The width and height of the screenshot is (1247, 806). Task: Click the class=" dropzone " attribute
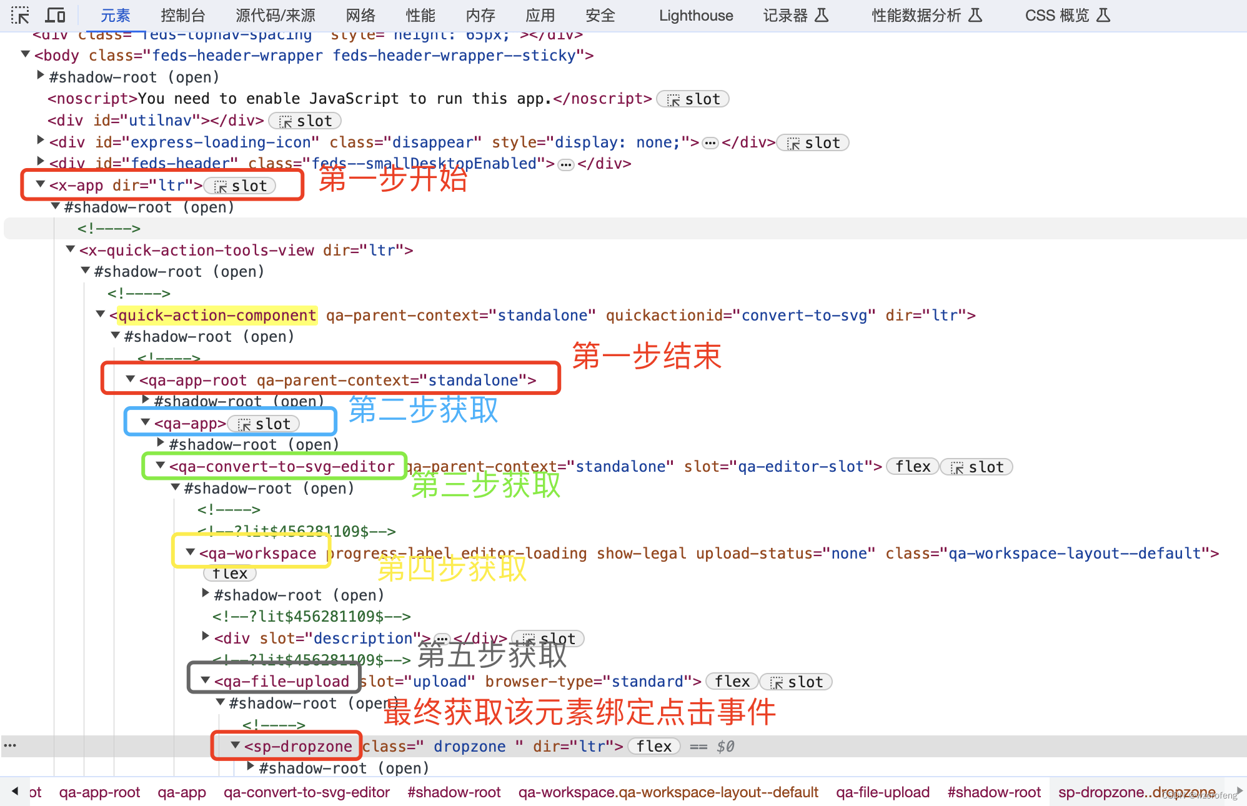[442, 747]
